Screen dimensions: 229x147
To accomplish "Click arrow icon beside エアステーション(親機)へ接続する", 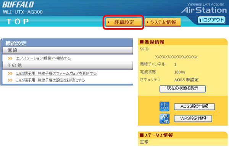I will (10, 58).
